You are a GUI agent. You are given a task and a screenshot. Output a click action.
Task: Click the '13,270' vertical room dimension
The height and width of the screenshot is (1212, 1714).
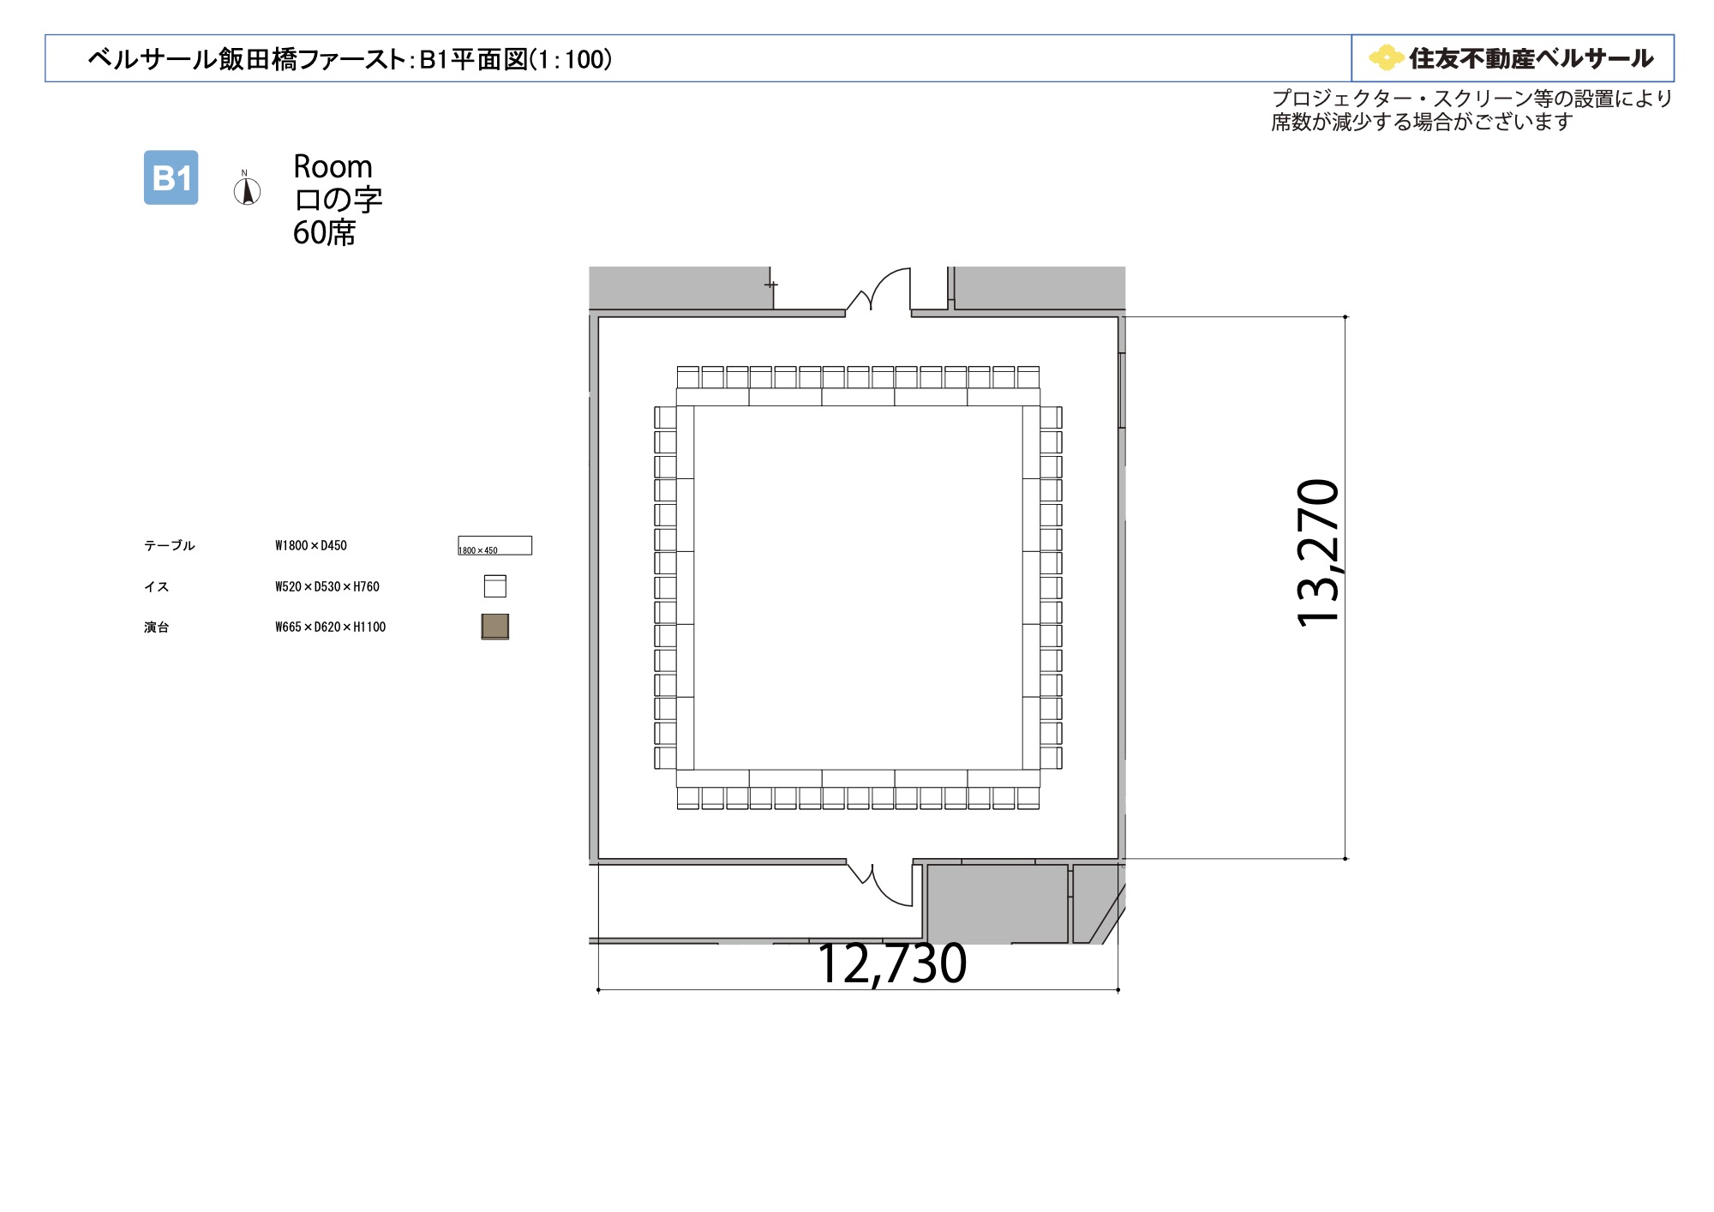tap(1318, 554)
